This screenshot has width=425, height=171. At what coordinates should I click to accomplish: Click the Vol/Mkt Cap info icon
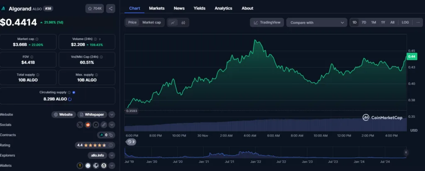pyautogui.click(x=101, y=57)
